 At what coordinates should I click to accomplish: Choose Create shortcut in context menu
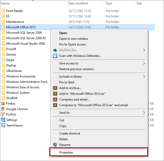(x=70, y=133)
